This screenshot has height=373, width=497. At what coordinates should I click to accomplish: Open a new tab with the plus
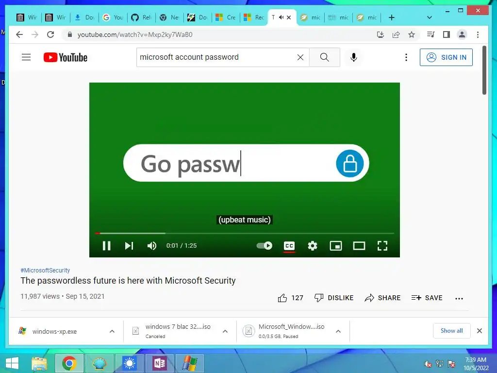[392, 17]
